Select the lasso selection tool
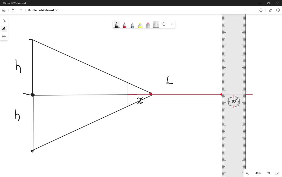 pyautogui.click(x=164, y=24)
